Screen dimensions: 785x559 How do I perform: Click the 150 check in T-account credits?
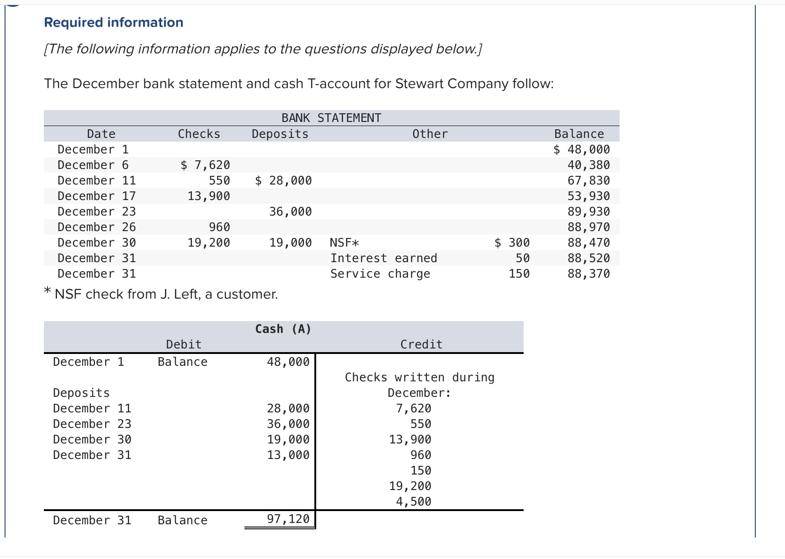point(421,470)
